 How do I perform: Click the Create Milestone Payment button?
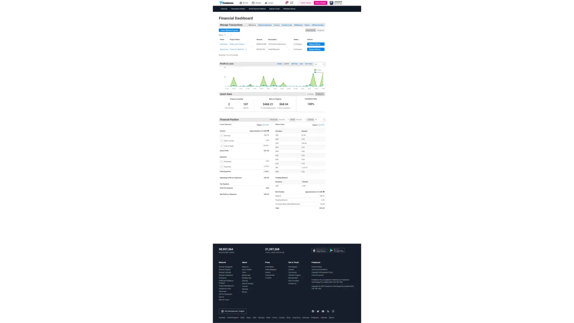[229, 30]
